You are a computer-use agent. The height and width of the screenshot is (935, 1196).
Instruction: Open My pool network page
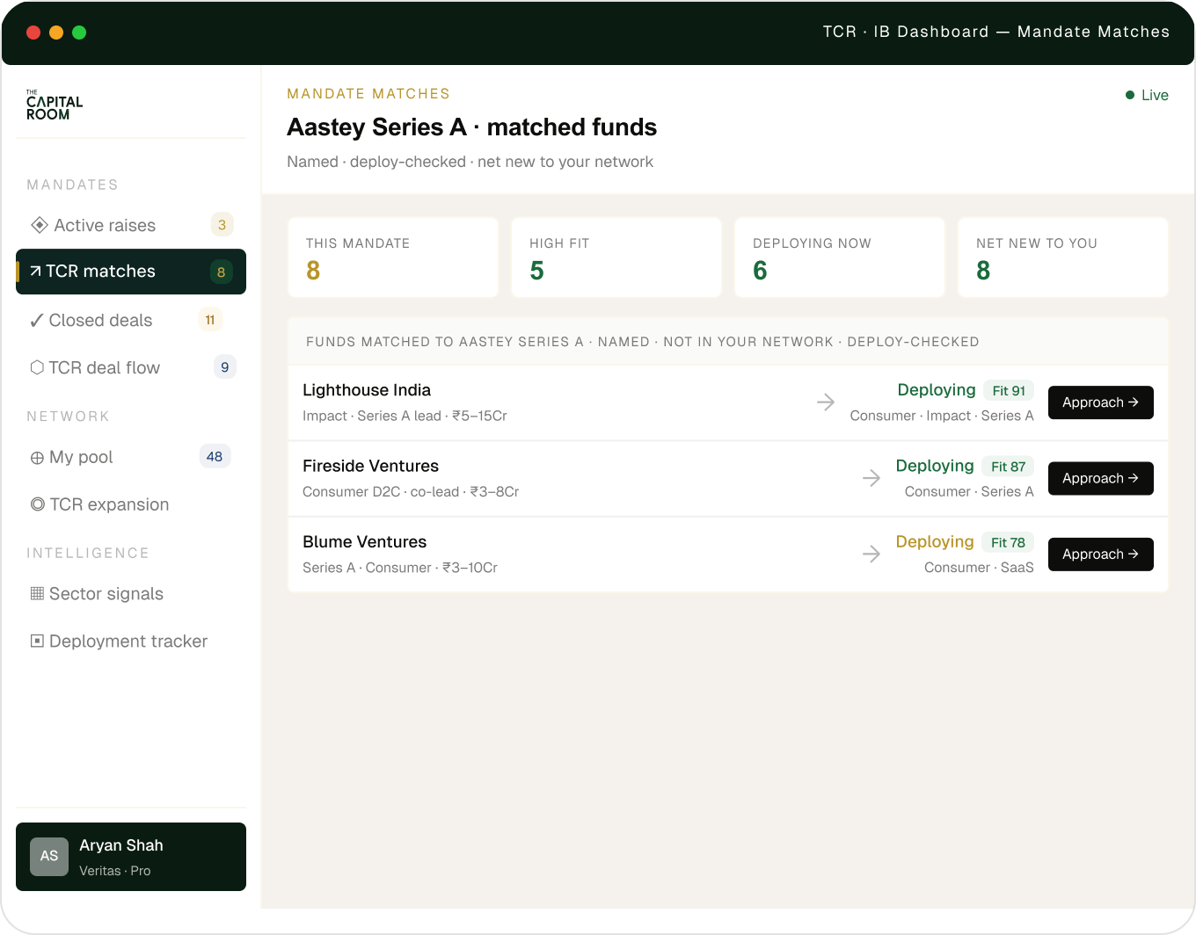[x=131, y=457]
